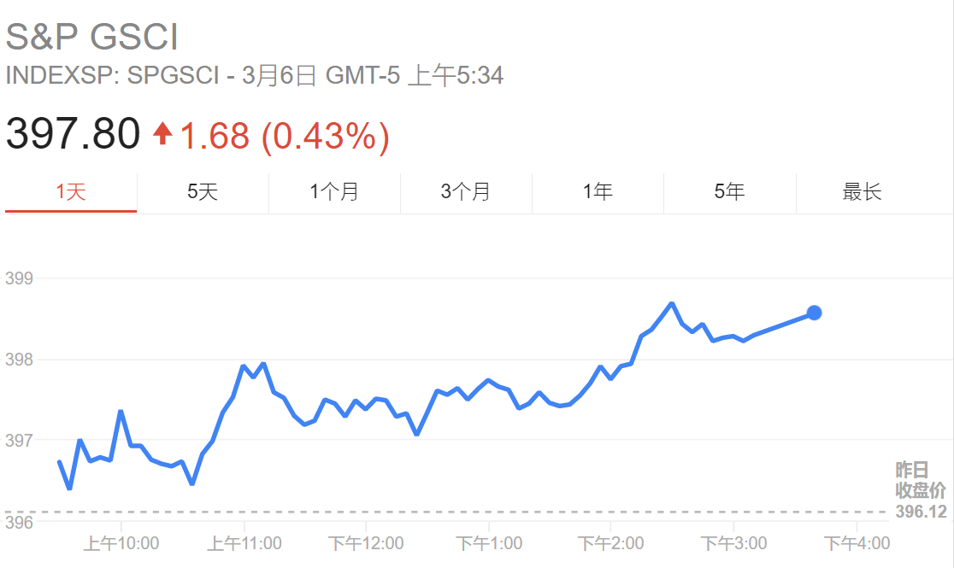Viewport: 954px width, 568px height.
Task: Click the 上午10:00 time axis label
Action: coord(121,542)
